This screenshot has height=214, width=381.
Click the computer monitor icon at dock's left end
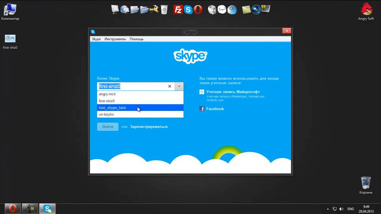pos(115,10)
